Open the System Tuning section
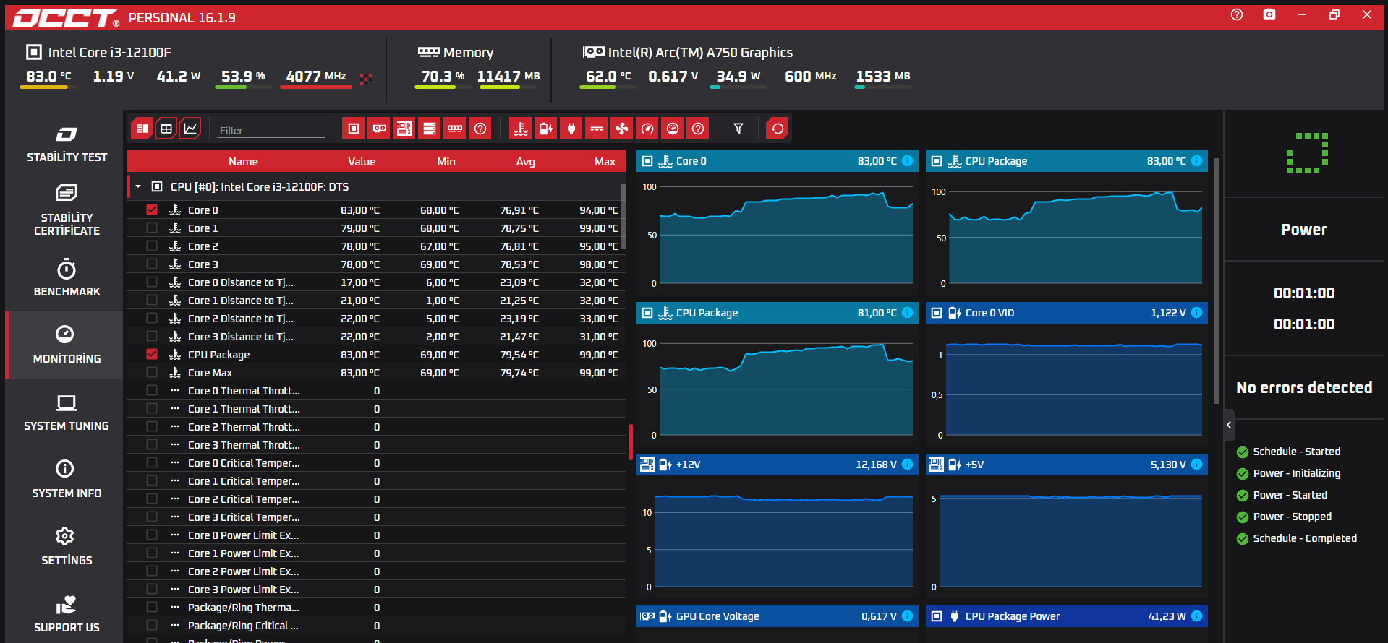 pos(67,413)
